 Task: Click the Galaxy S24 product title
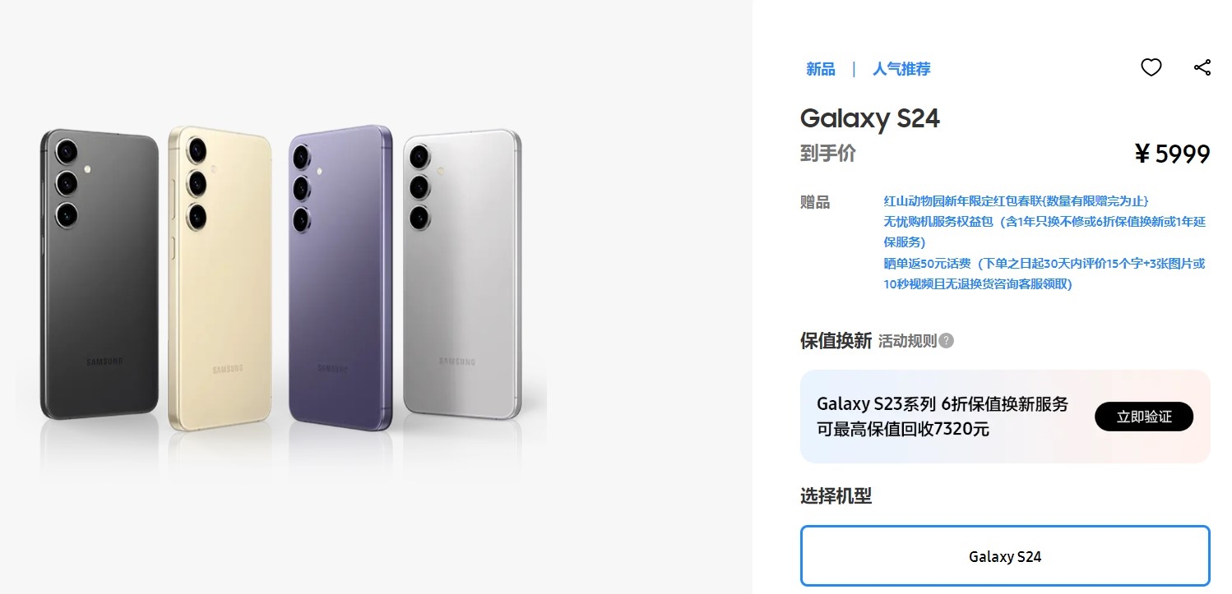(869, 119)
